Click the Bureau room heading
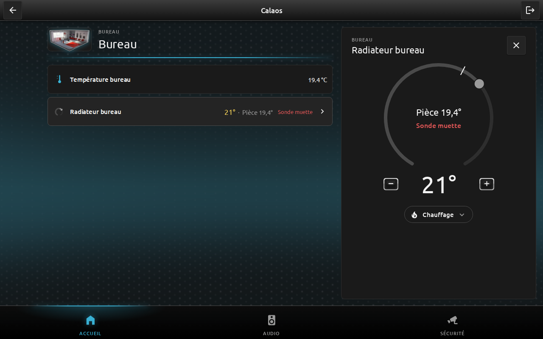This screenshot has height=339, width=543. (118, 44)
